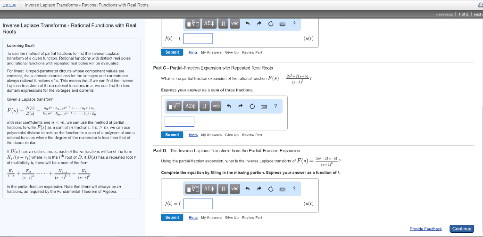Screen dimensions: 483x237
Task: Click vec button in top toolbar
Action: pos(235,24)
